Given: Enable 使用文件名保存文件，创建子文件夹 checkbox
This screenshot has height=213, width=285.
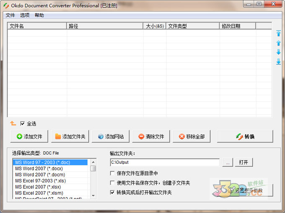Looking at the screenshot, I should pyautogui.click(x=112, y=183).
